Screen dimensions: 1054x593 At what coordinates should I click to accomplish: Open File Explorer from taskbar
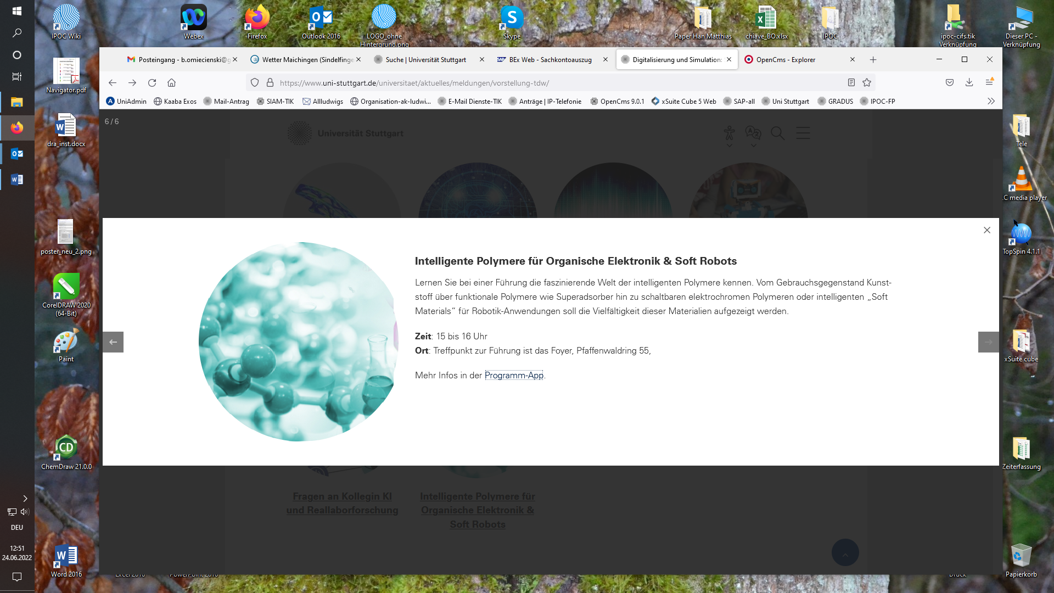click(17, 102)
